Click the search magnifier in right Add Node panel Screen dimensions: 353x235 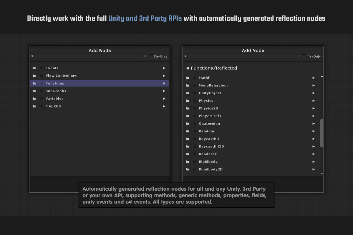[186, 56]
